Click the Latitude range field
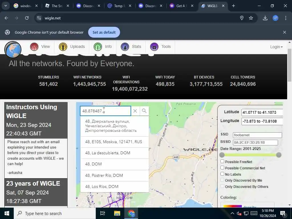292x219 pixels. 262,112
